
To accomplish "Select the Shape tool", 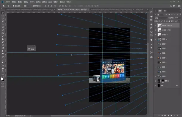I will 3,66.
